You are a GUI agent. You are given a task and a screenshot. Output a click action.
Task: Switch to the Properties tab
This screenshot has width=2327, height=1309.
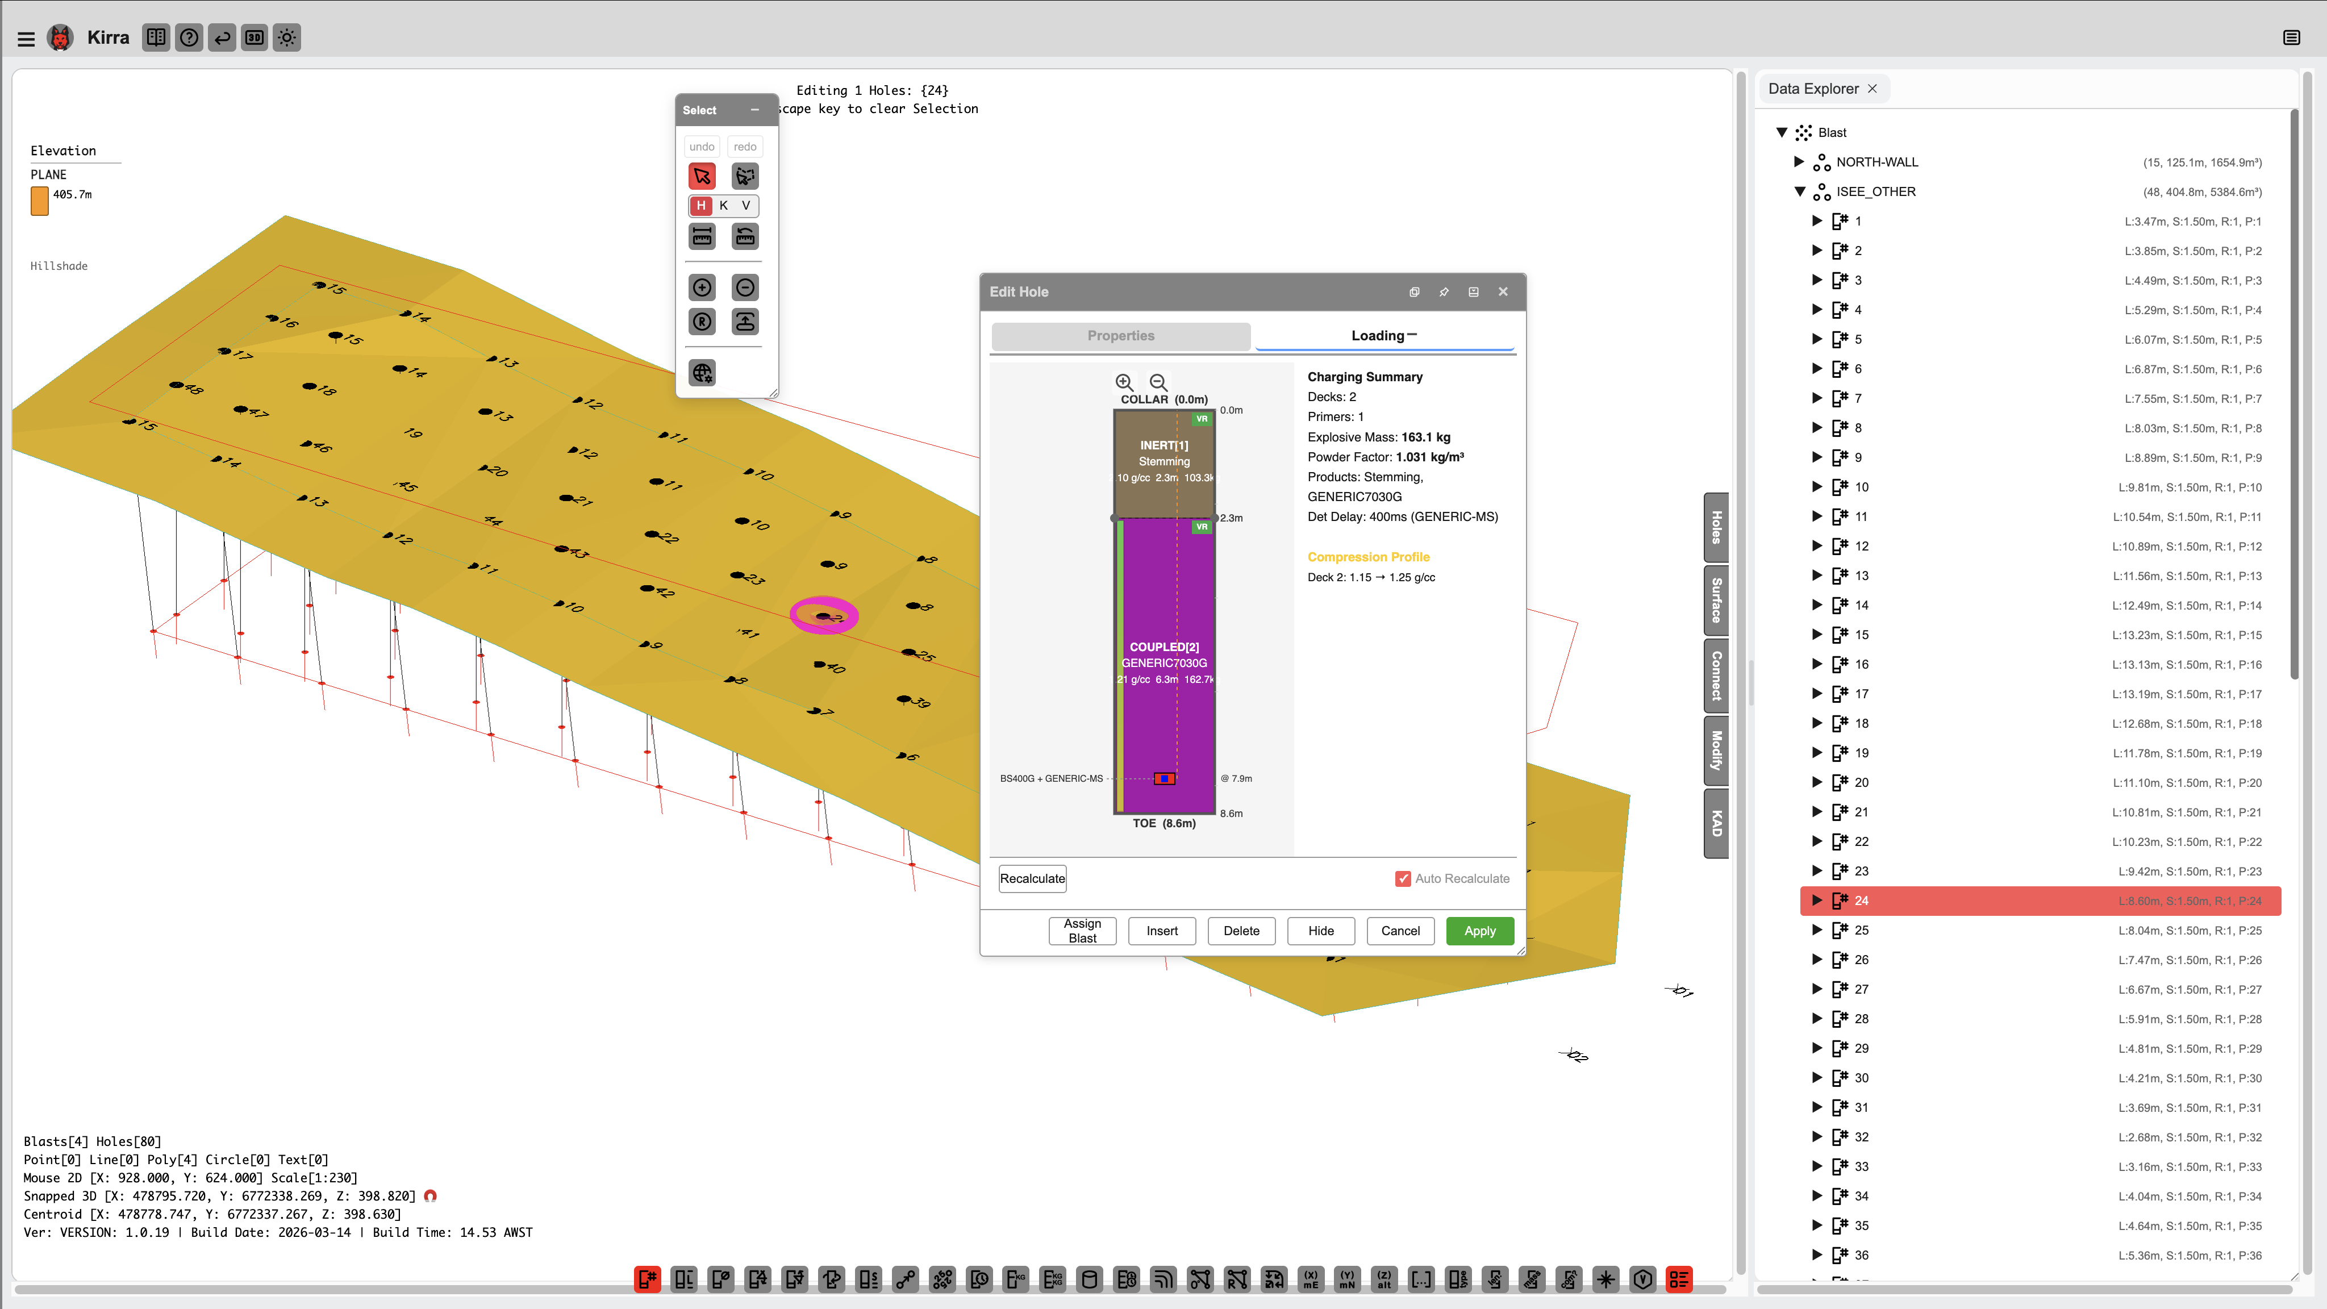(1120, 336)
